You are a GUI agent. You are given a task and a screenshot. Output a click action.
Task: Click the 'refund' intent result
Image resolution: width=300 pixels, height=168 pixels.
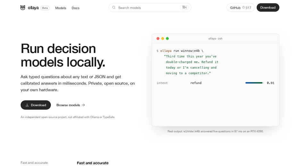point(196,83)
